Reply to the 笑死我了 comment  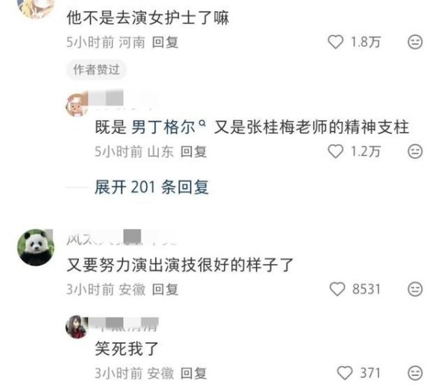click(x=194, y=373)
